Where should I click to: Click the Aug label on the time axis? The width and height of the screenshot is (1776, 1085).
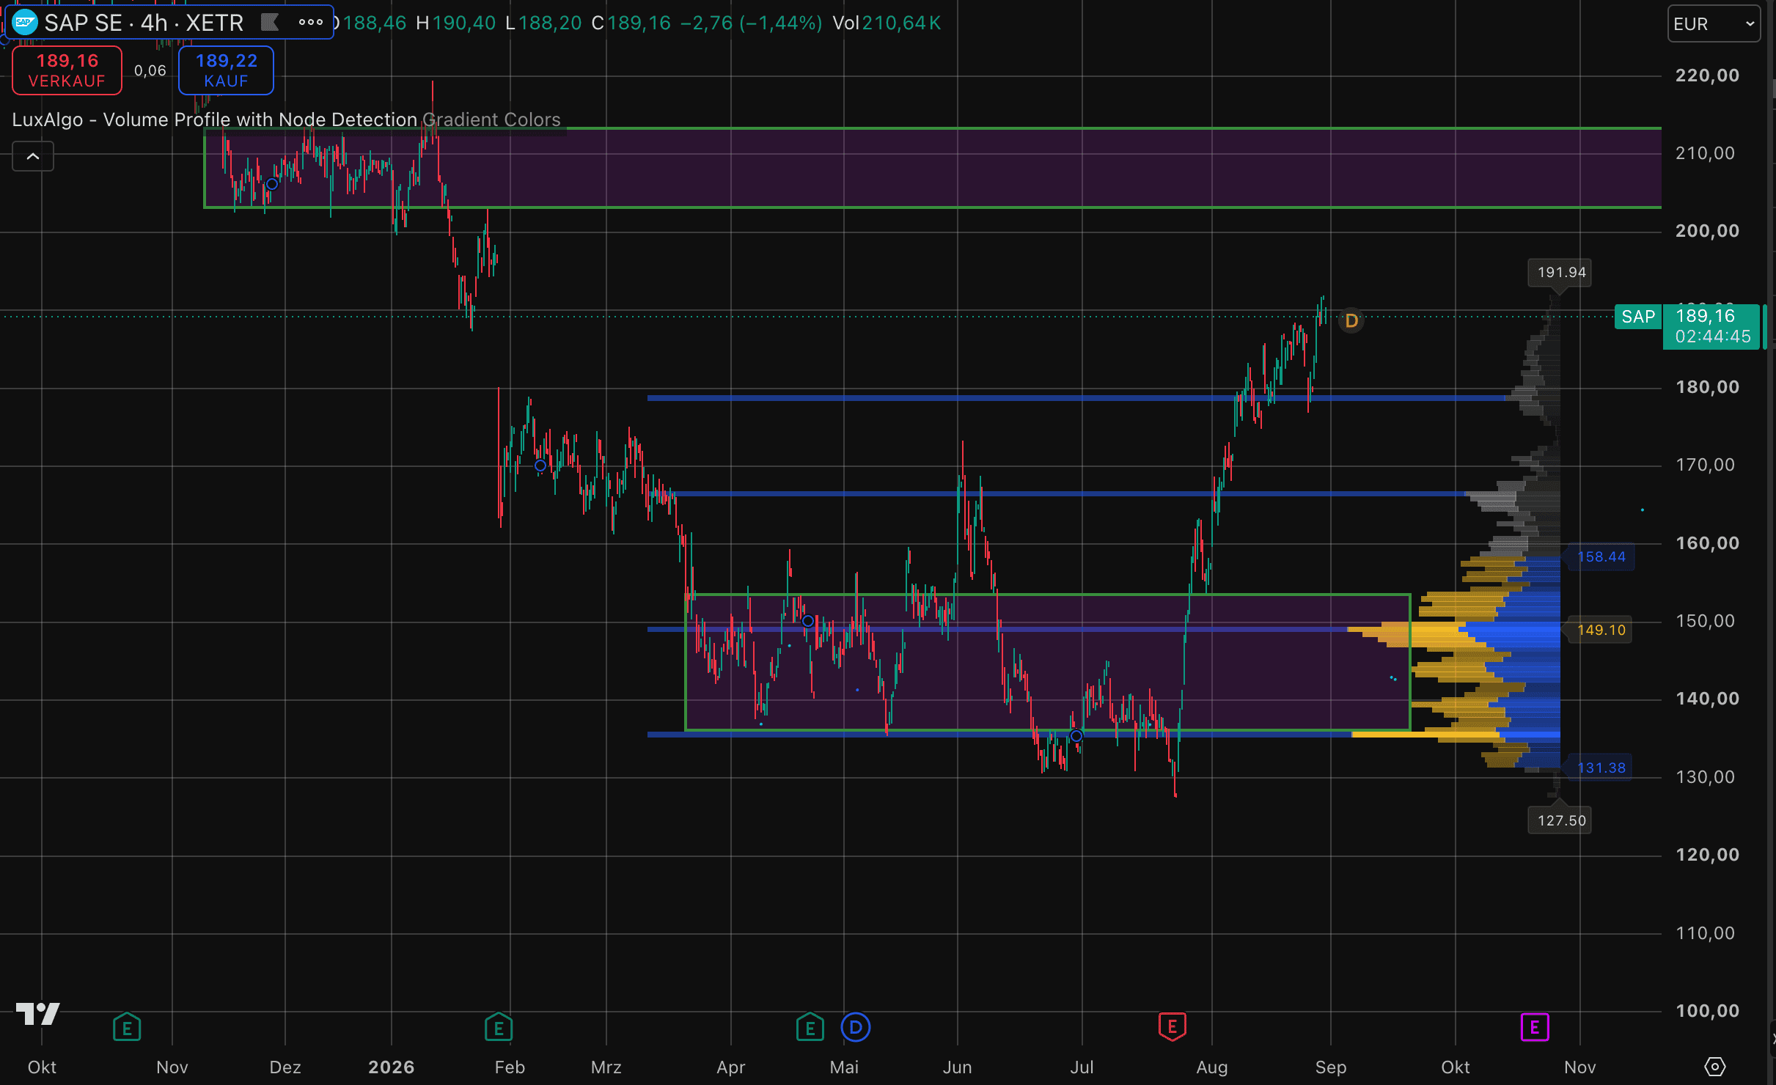[x=1212, y=1067]
